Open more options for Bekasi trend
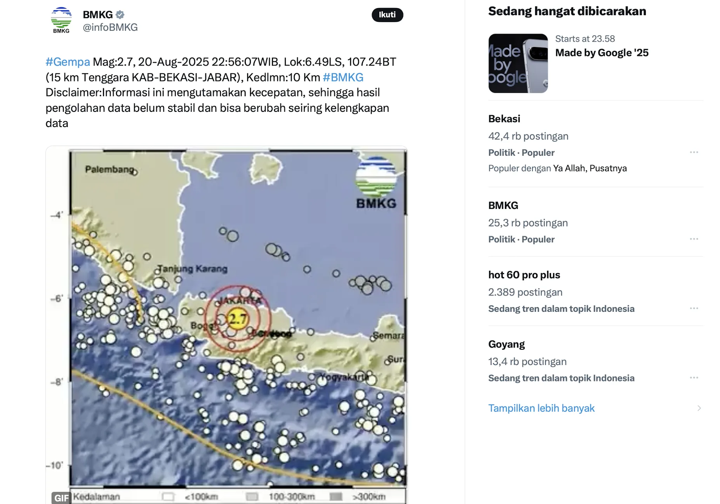Viewport: 720px width, 504px height. click(x=694, y=152)
